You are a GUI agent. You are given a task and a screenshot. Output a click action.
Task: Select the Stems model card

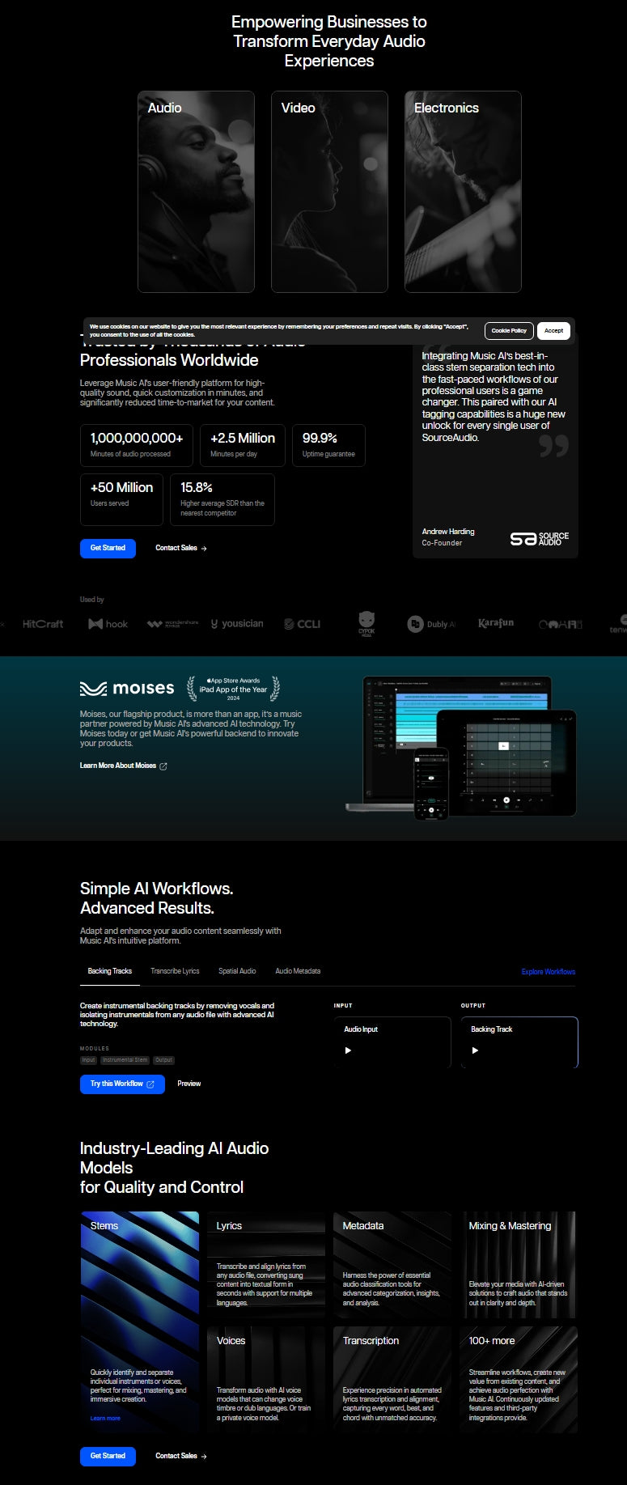[139, 1322]
